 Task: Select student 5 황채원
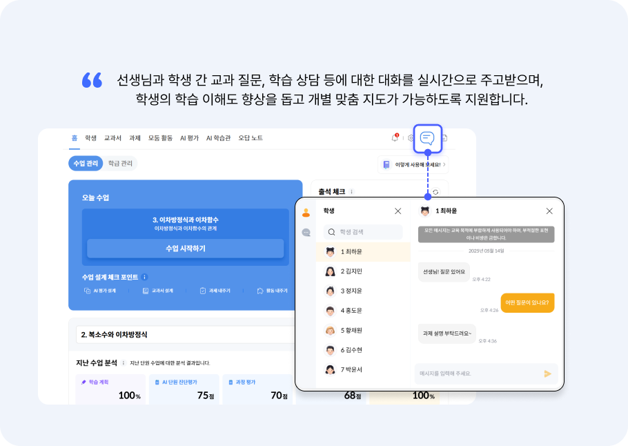pos(363,330)
